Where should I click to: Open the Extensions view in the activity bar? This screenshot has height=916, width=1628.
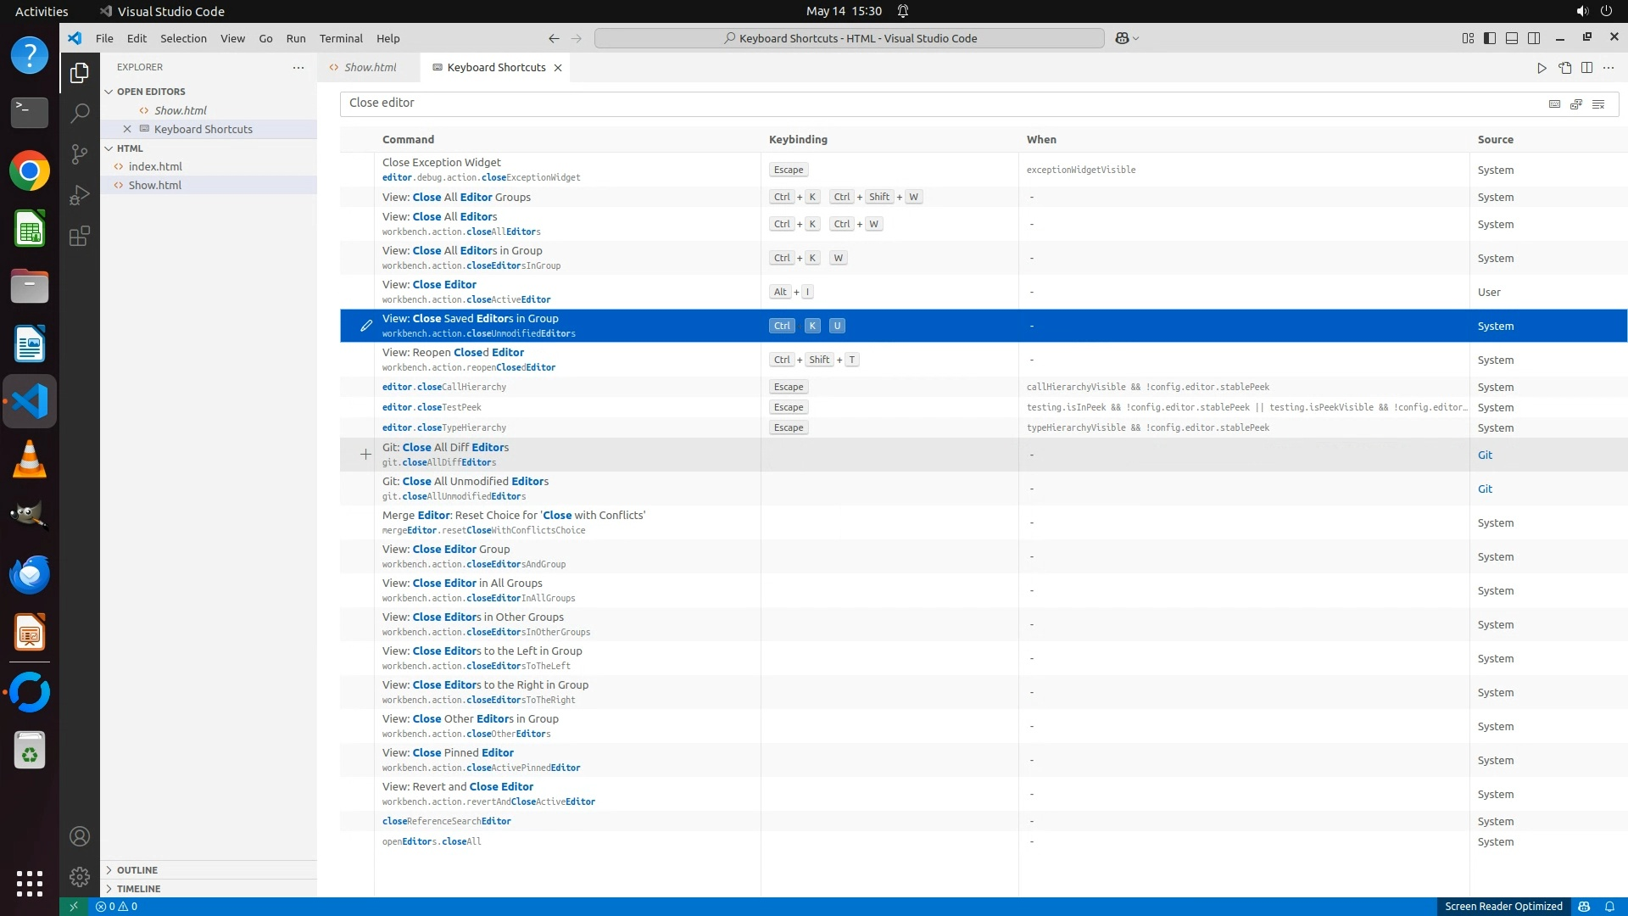(x=79, y=237)
